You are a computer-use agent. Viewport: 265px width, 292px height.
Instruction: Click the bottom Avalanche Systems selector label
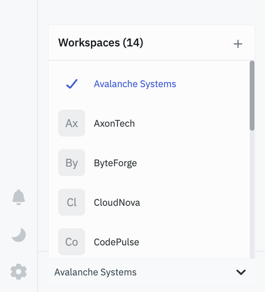click(x=95, y=272)
